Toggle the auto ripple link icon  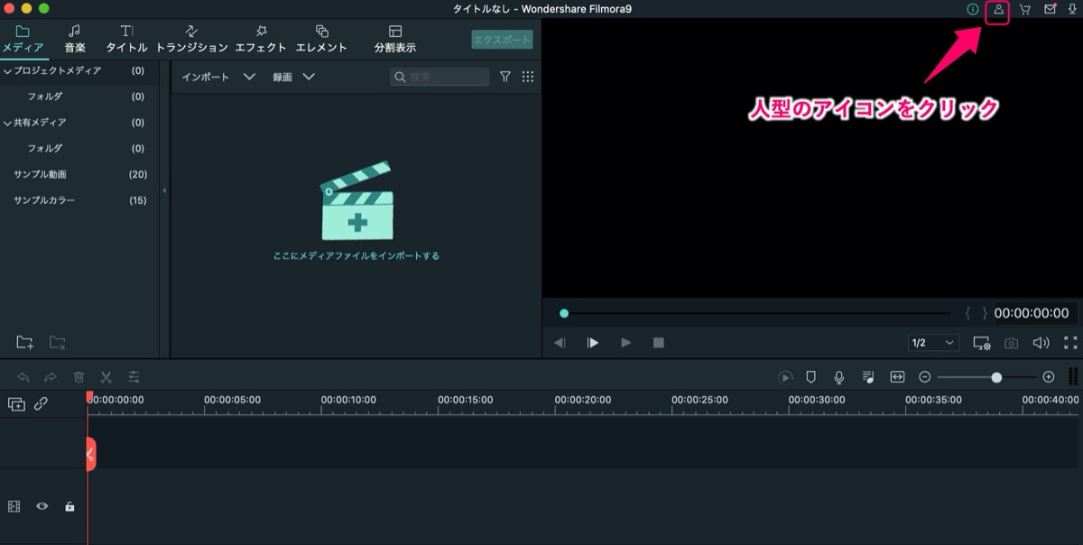[42, 404]
